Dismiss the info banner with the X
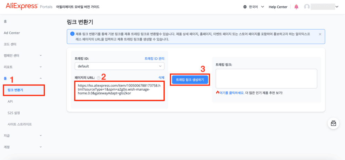Screen dimensions: 345x160 pos(320,34)
